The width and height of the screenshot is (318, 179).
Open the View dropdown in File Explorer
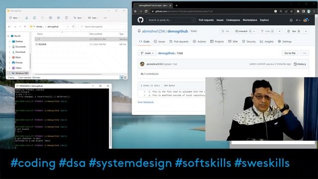(93, 18)
